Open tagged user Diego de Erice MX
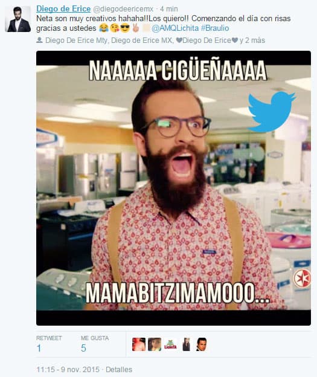 click(142, 40)
